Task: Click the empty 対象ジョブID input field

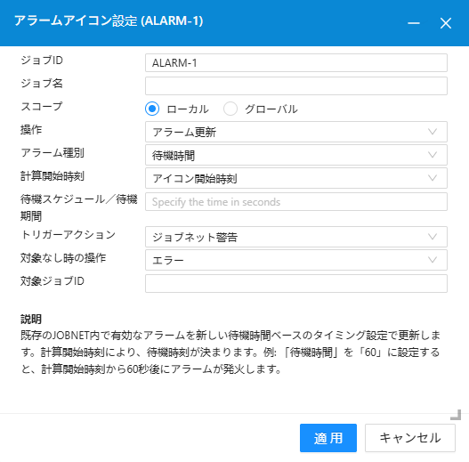Action: pyautogui.click(x=296, y=283)
